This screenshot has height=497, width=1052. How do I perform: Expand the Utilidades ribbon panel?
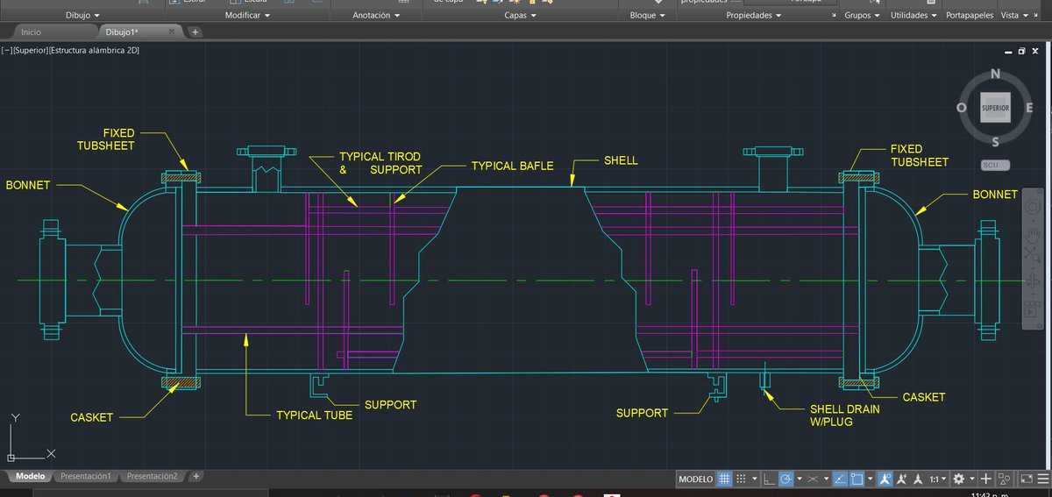point(913,16)
